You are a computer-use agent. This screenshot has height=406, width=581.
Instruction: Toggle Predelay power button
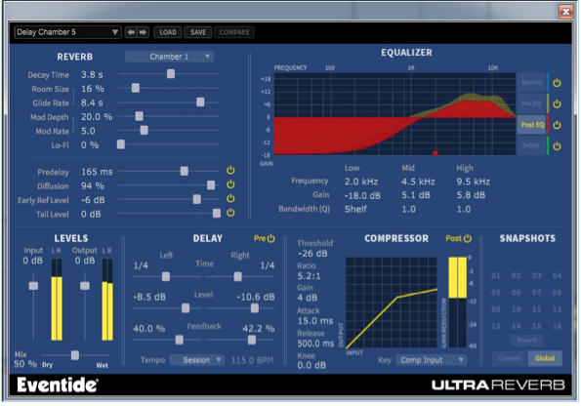pyautogui.click(x=230, y=171)
